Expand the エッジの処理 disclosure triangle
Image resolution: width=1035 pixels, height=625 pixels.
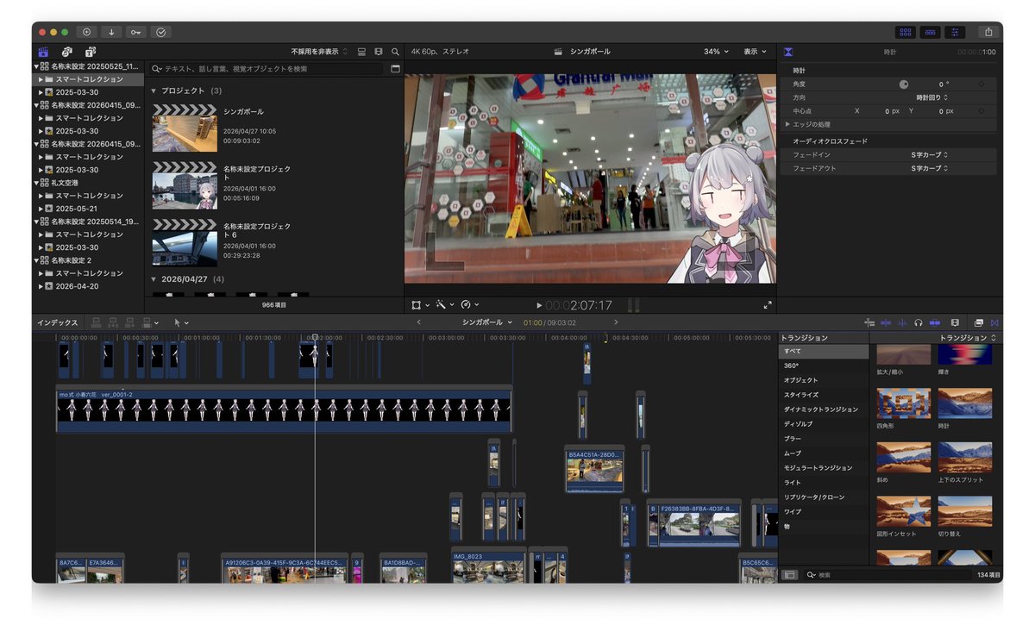(x=787, y=124)
